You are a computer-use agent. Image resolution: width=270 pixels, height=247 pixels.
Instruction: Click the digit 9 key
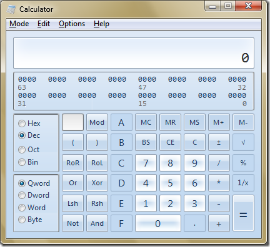(x=194, y=163)
